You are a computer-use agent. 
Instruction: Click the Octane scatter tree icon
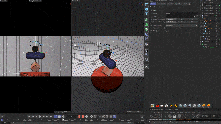click(204, 106)
